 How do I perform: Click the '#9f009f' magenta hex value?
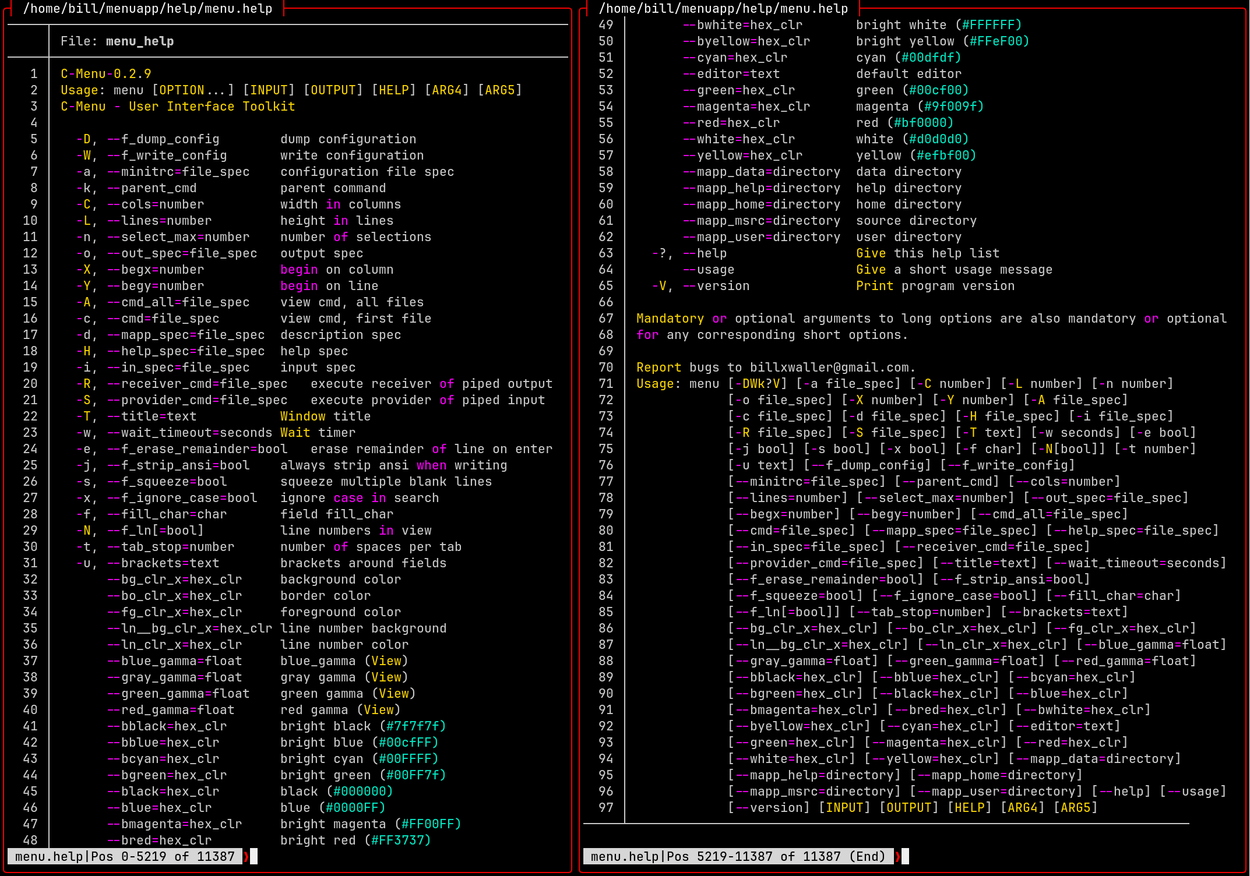pos(950,107)
